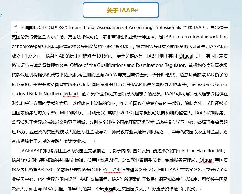242x194 pixels.
Task: Click the phrase The leaders Council
Action: click(x=208, y=84)
